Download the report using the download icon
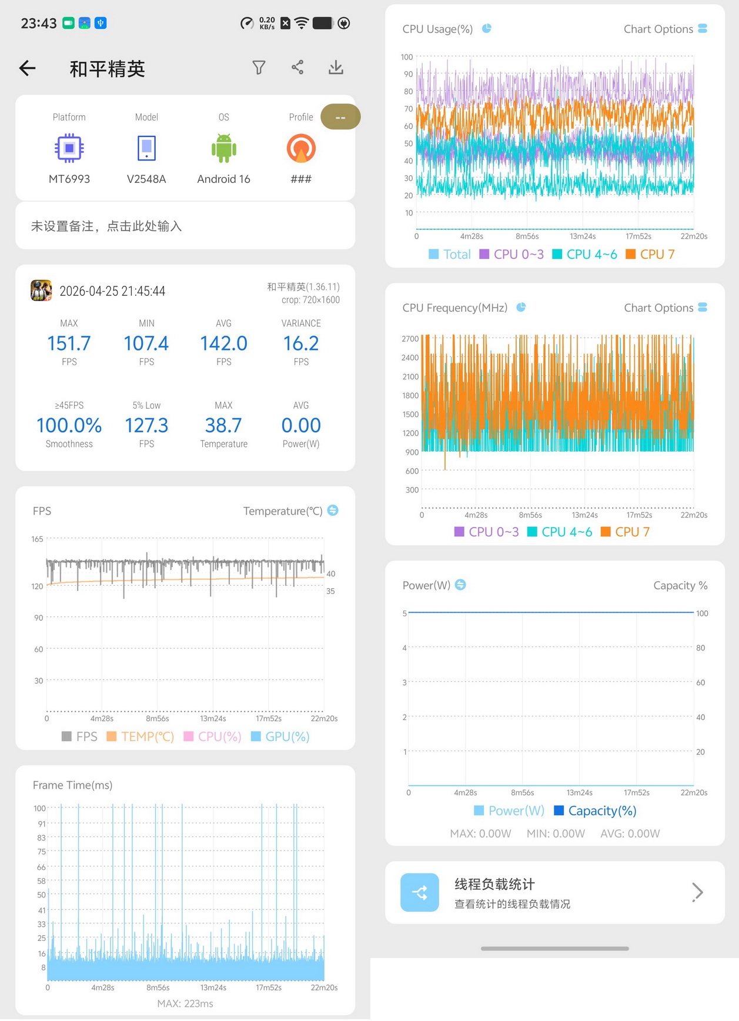739x1021 pixels. coord(336,68)
